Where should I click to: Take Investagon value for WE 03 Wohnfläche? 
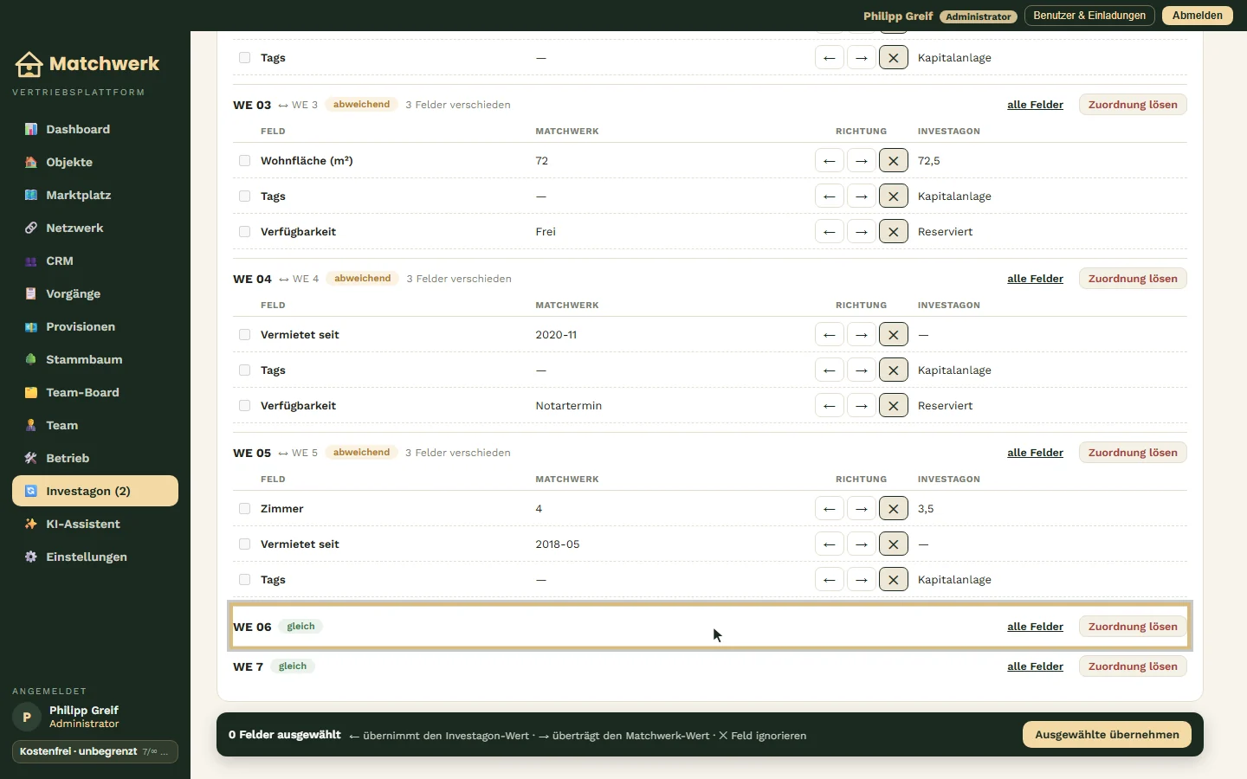[830, 161]
